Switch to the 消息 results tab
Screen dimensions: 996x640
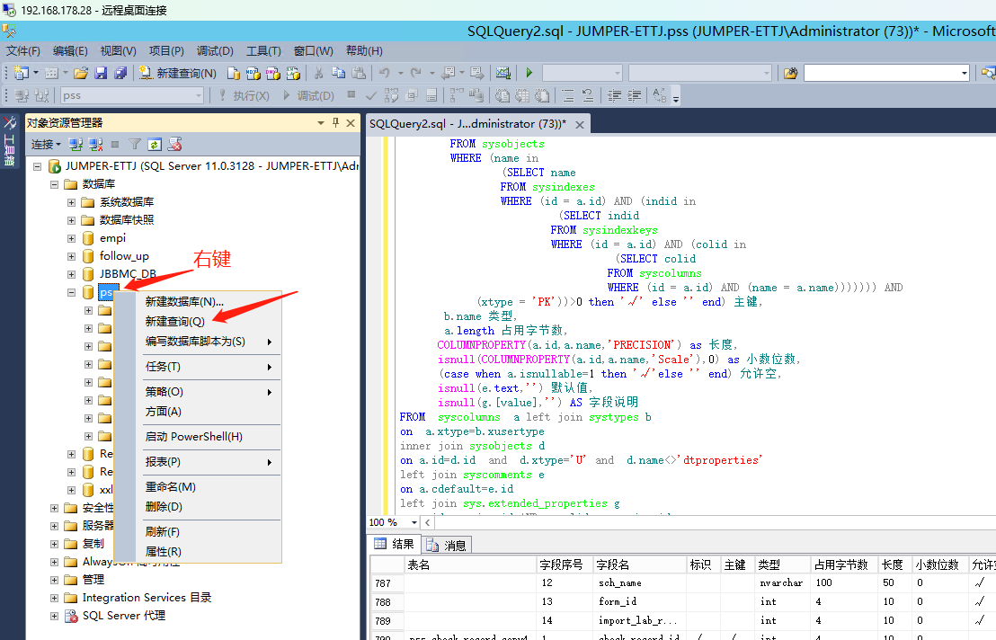click(447, 545)
